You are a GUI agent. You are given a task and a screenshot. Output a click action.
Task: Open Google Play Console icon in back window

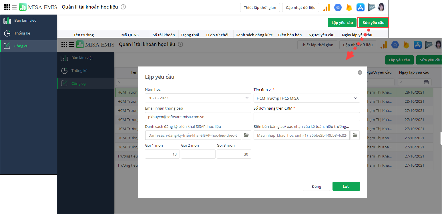[371, 7]
